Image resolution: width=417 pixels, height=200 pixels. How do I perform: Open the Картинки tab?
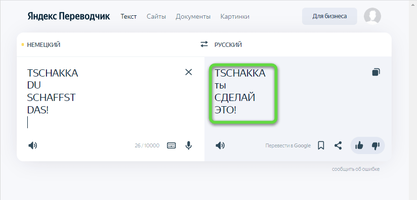pyautogui.click(x=235, y=16)
